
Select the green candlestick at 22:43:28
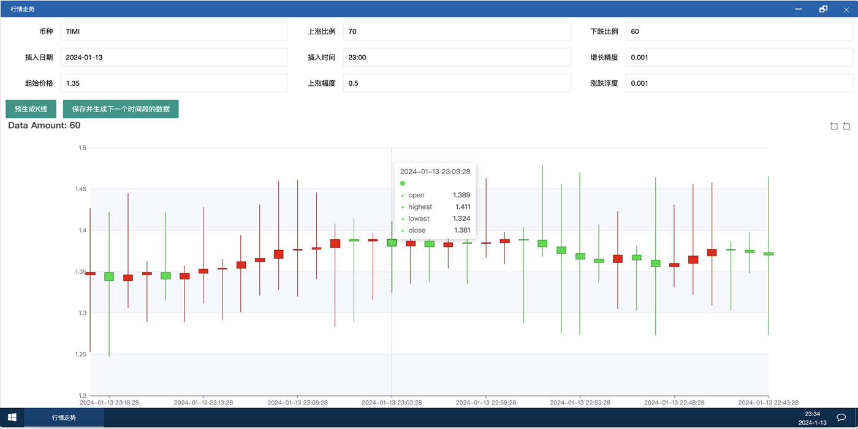coord(768,254)
